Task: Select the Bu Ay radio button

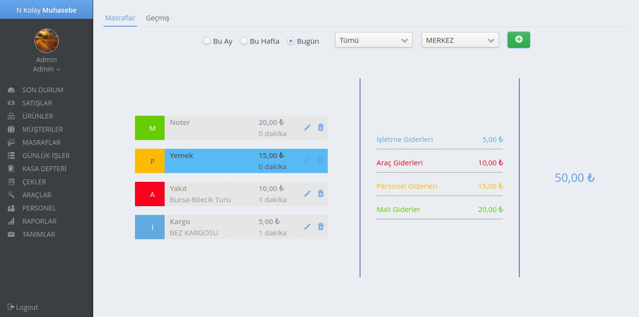Action: tap(207, 41)
